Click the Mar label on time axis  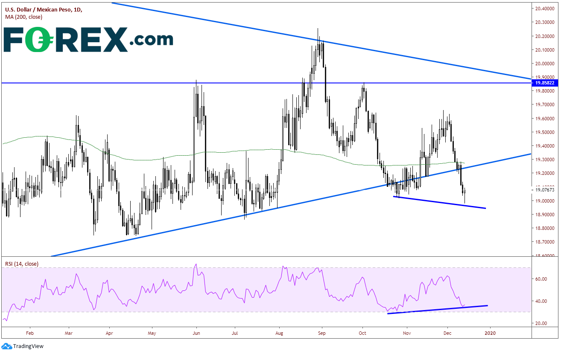point(69,333)
